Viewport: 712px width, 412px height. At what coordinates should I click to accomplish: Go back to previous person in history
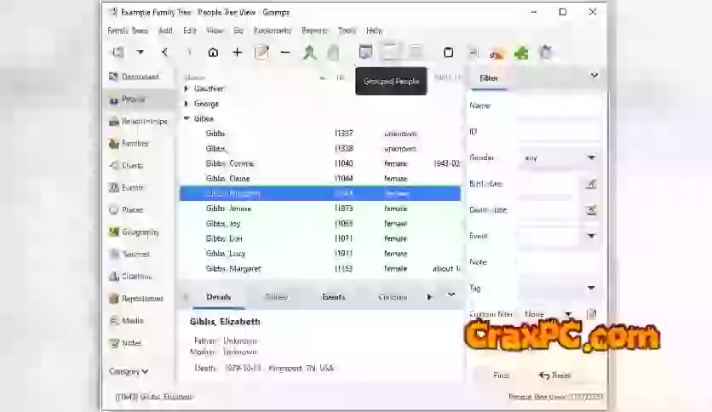(165, 53)
